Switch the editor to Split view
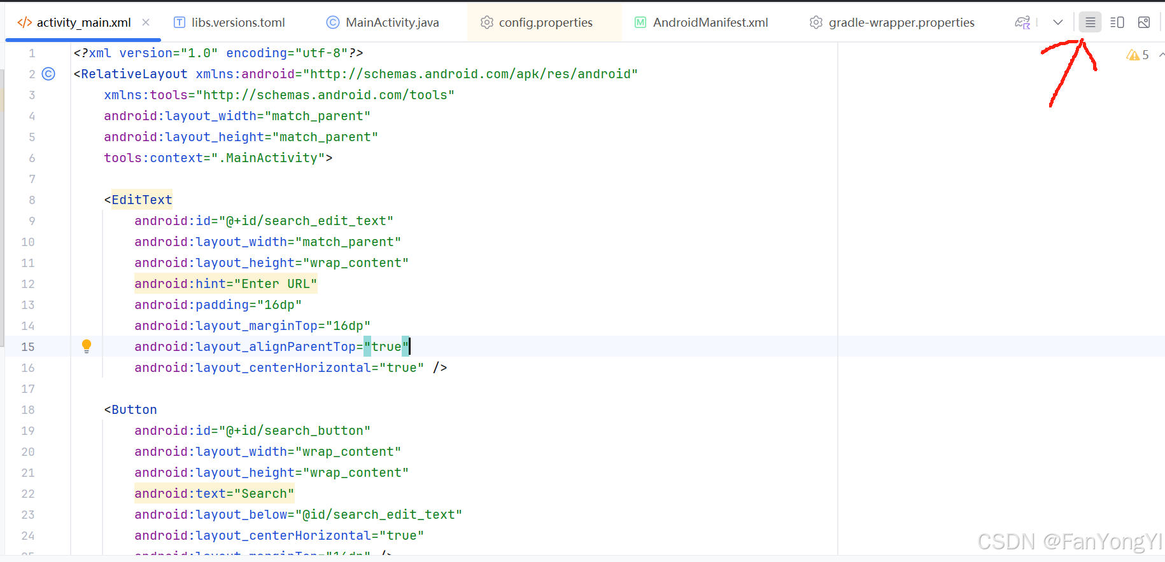Screen dimensions: 1165x562 (x=1117, y=23)
